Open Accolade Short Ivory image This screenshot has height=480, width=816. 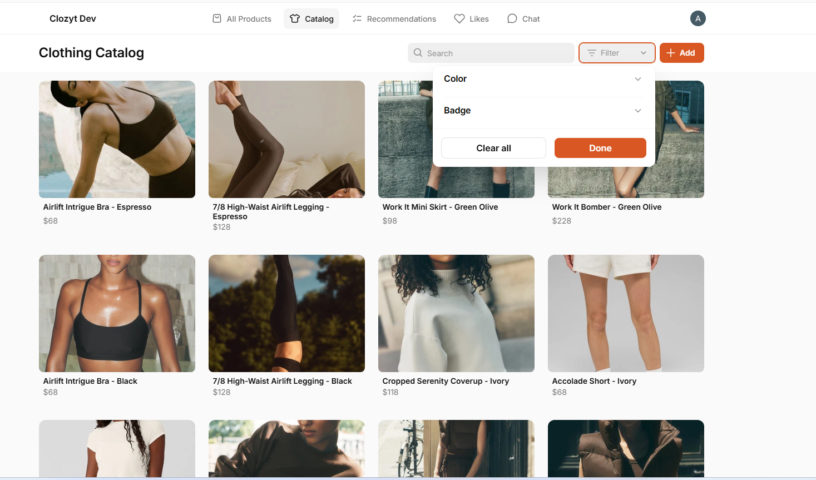pos(626,313)
